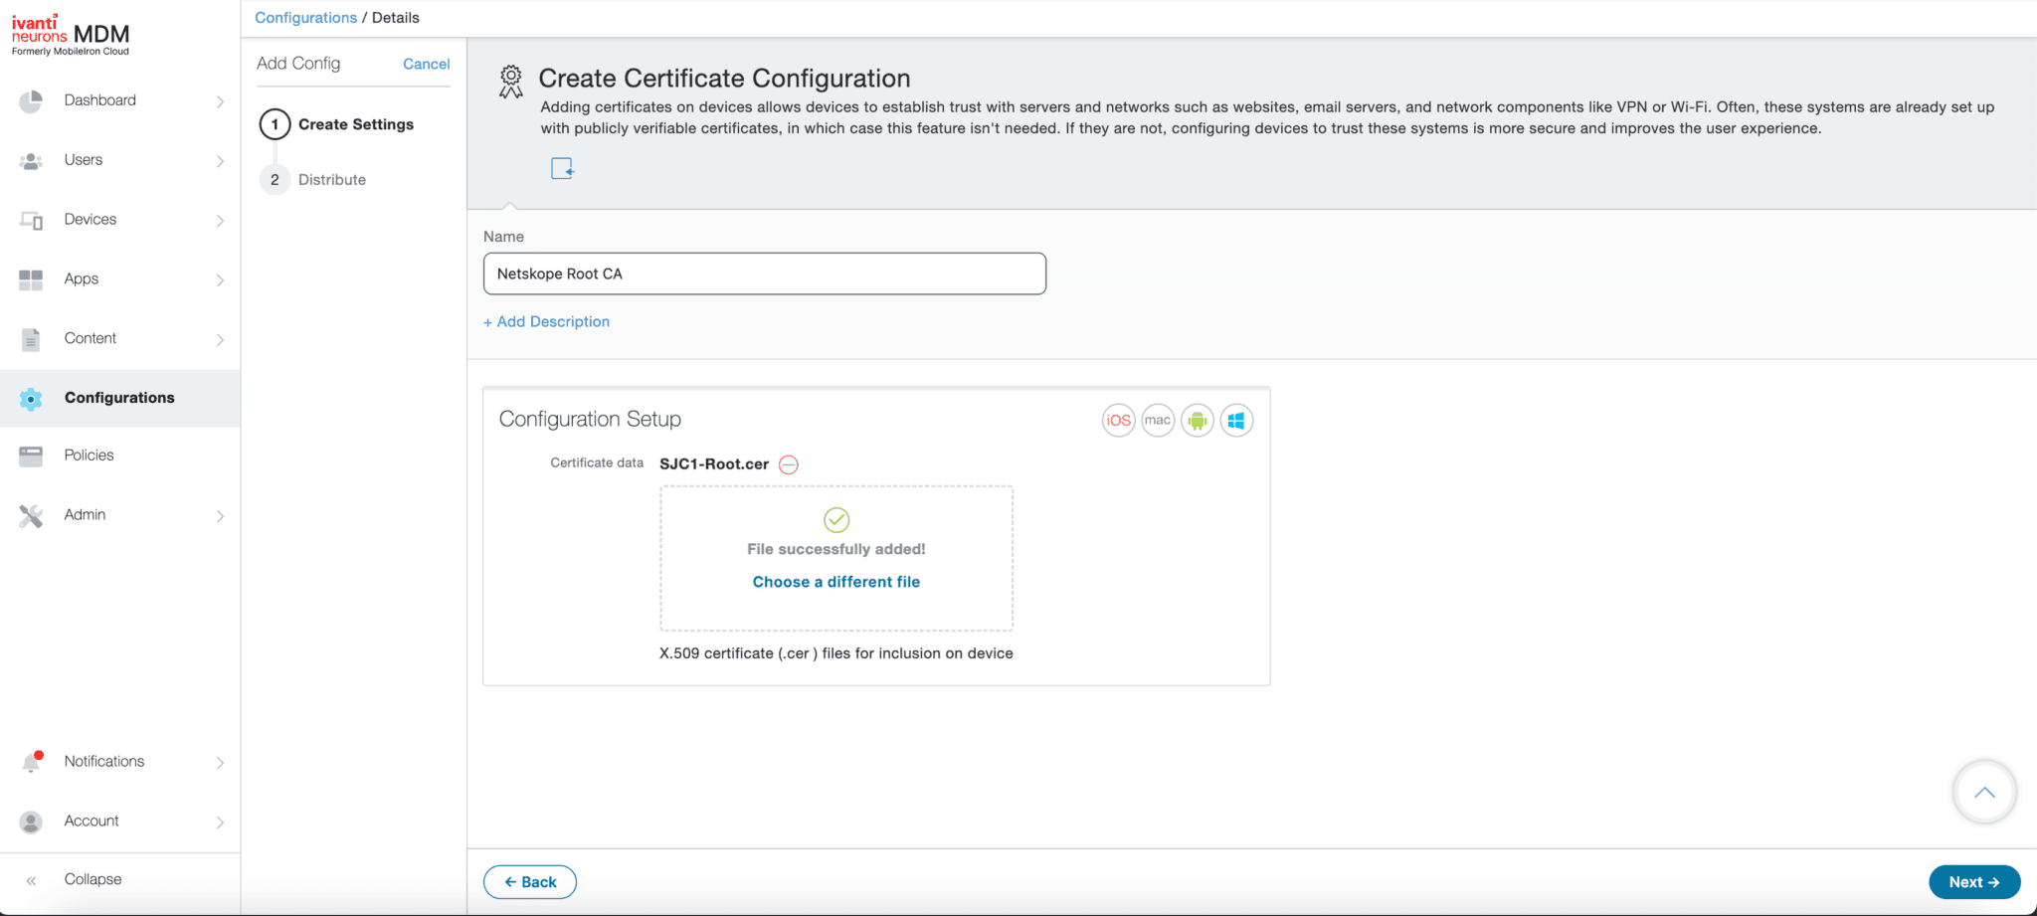Screen dimensions: 2037x916
Task: Open the Configurations breadcrumb link
Action: [x=305, y=17]
